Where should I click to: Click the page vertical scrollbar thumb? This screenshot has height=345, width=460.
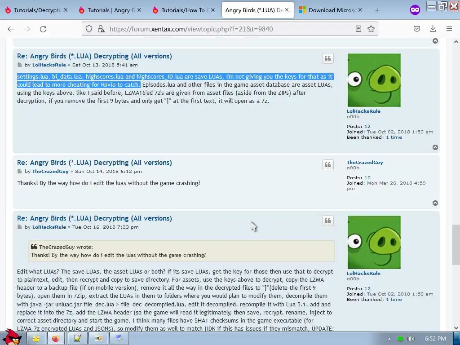456,245
